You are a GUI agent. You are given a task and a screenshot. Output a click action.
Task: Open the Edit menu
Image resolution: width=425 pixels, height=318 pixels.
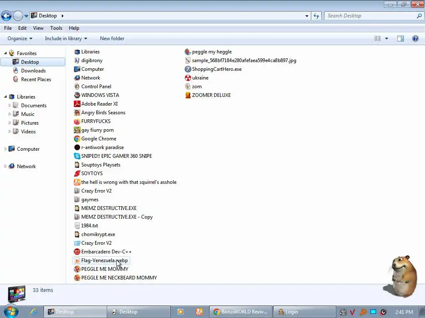(x=22, y=28)
